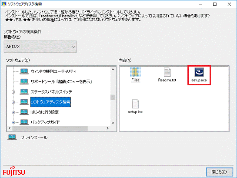Expand the ソフトウェアディスク検索 tree node

13,102
